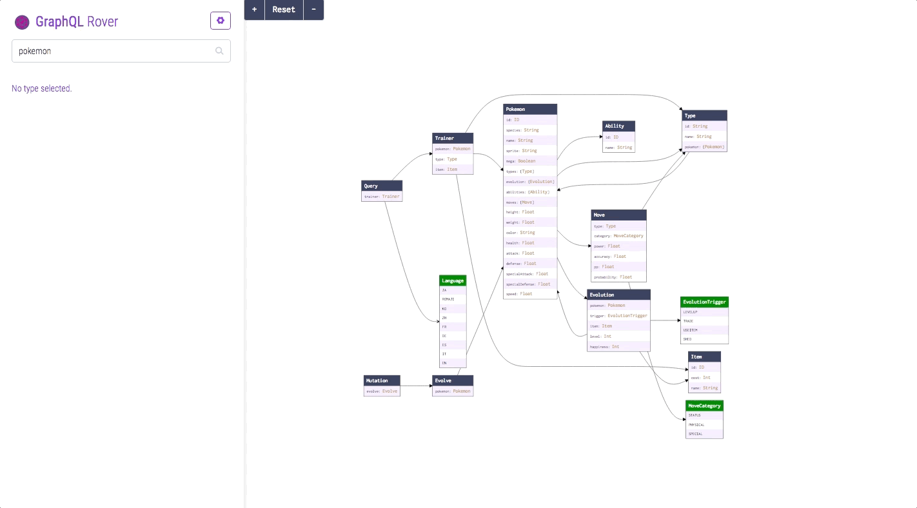917x508 pixels.
Task: Select the Item node header
Action: (704, 357)
